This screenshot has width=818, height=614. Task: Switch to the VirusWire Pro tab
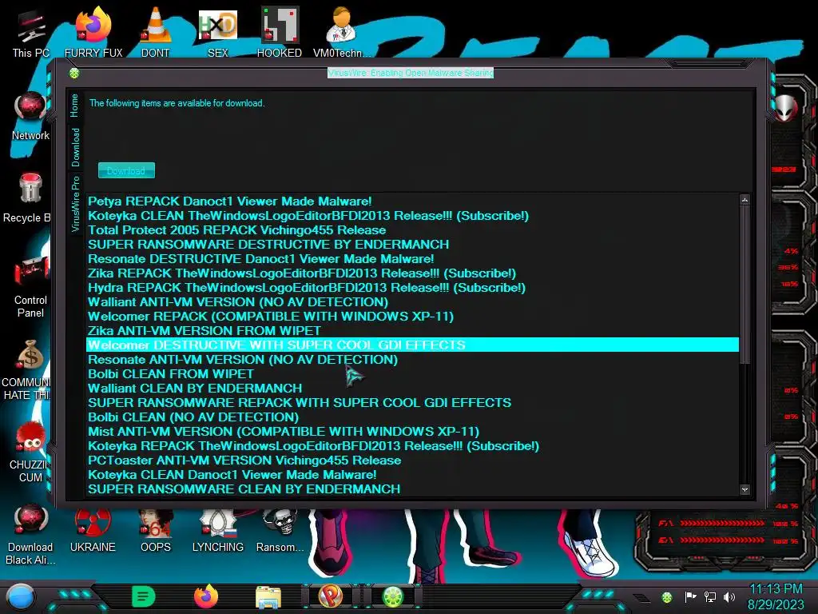76,204
